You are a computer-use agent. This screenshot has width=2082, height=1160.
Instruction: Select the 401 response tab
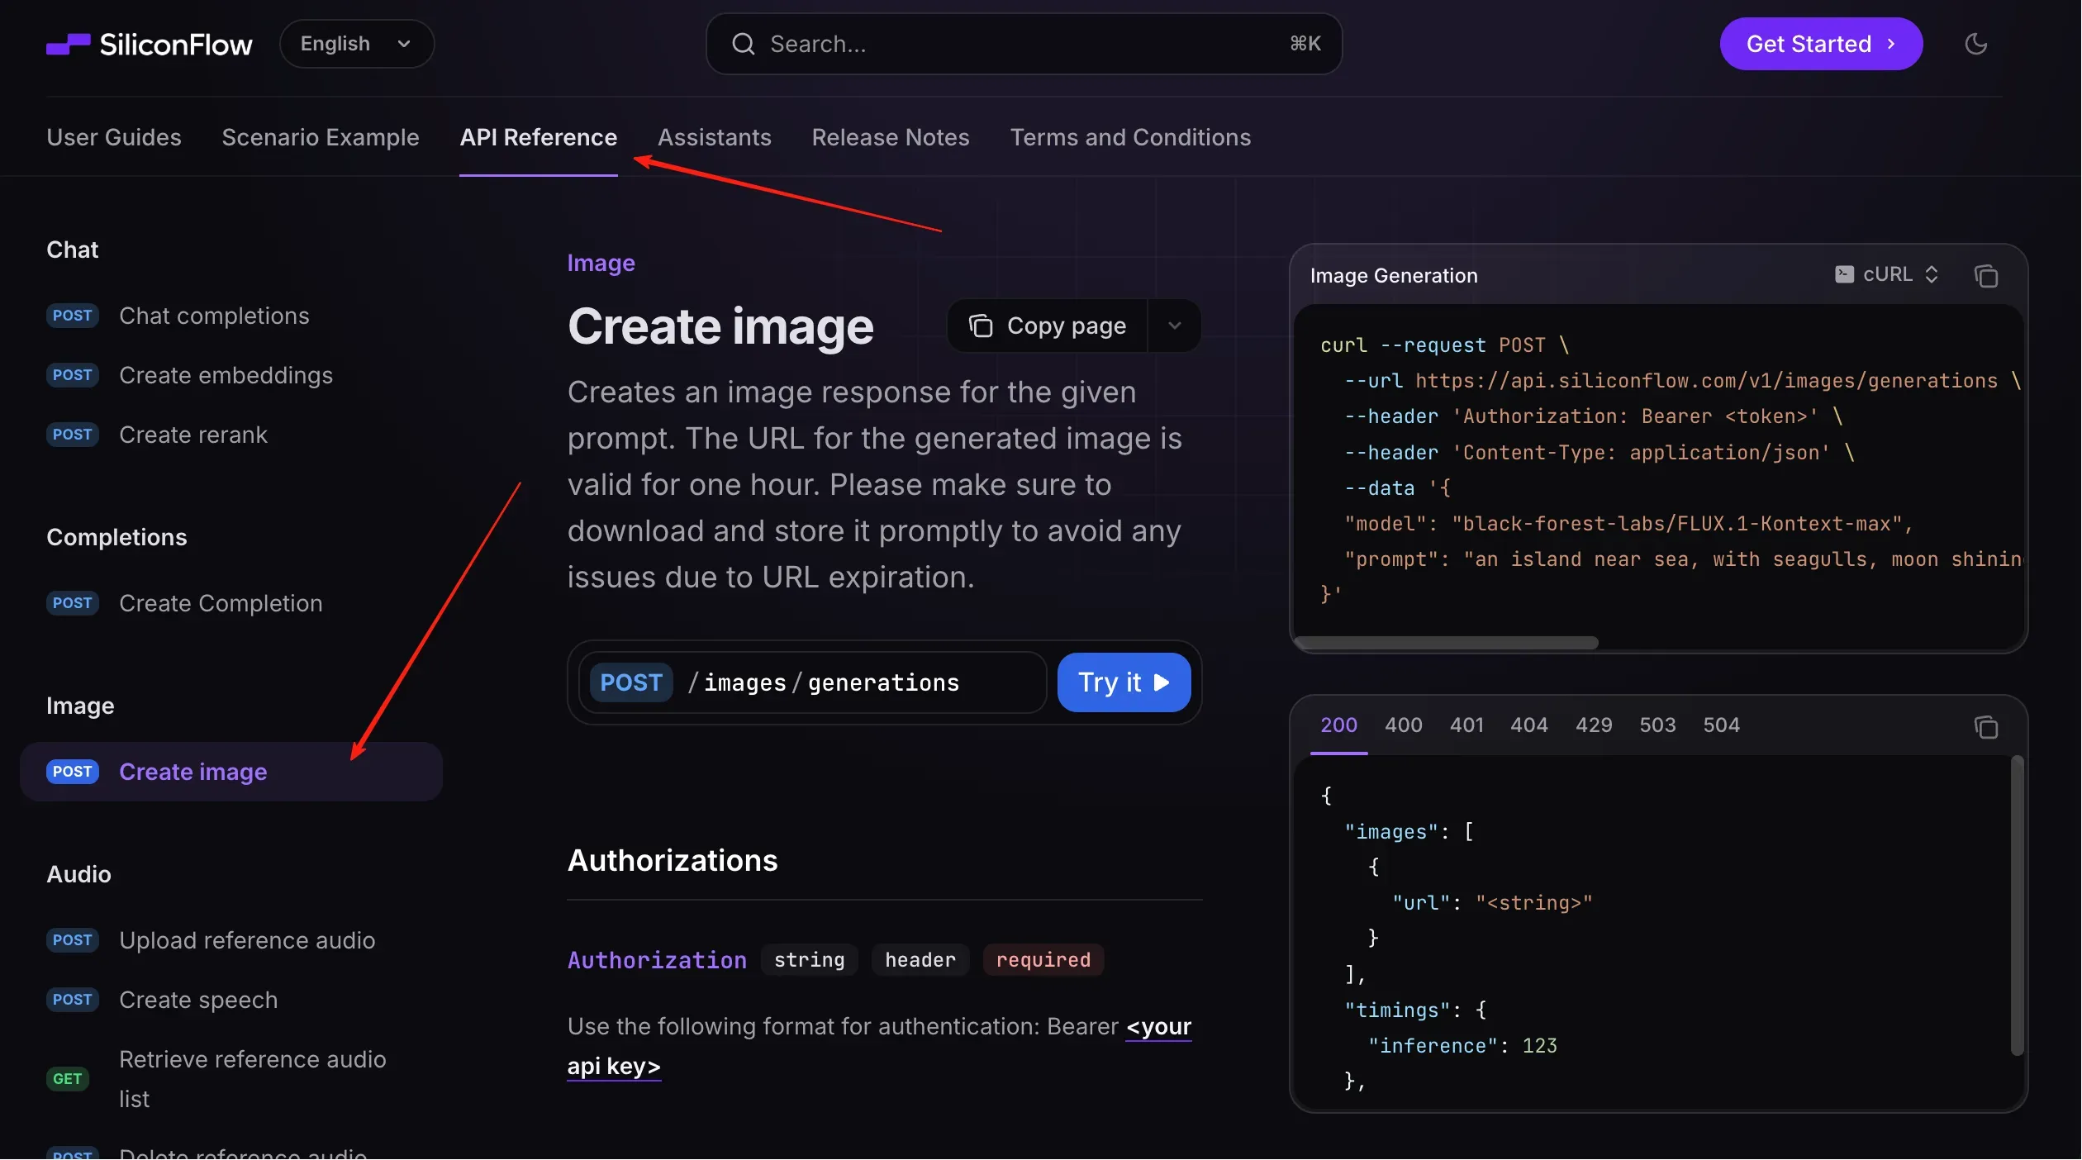point(1466,725)
